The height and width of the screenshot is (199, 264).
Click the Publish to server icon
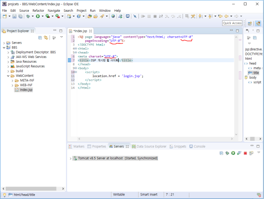click(x=251, y=153)
